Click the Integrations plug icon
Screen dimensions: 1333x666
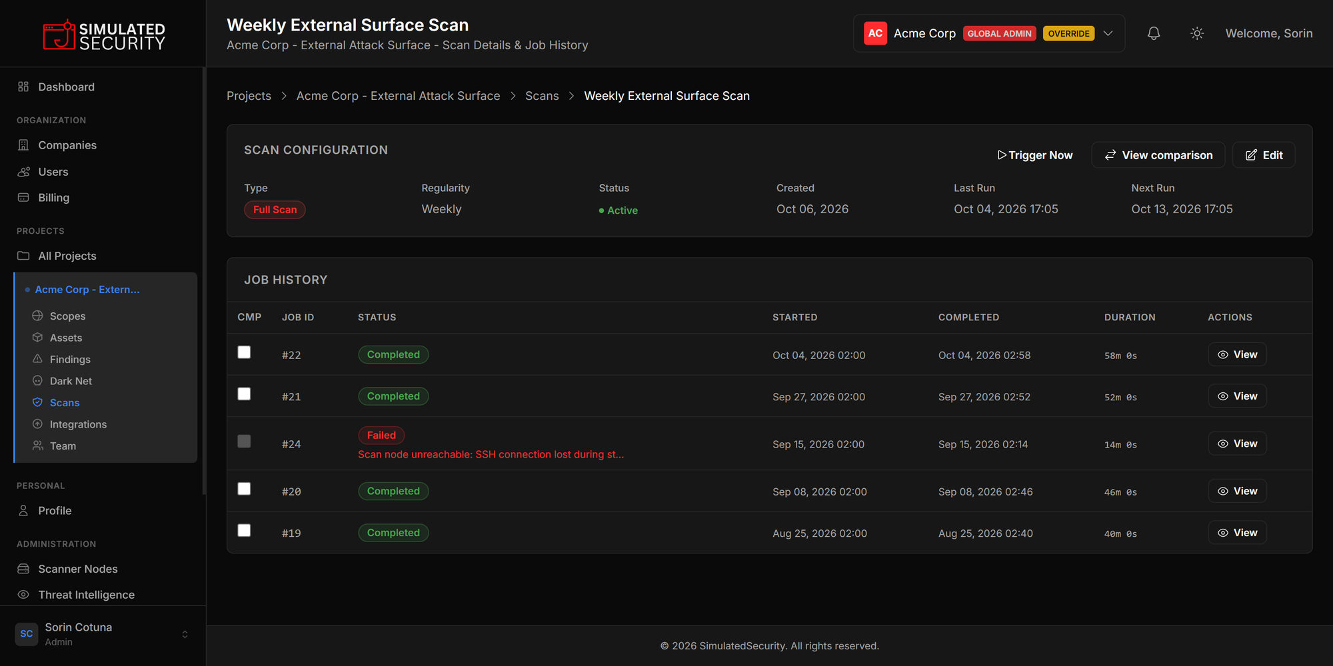point(37,424)
